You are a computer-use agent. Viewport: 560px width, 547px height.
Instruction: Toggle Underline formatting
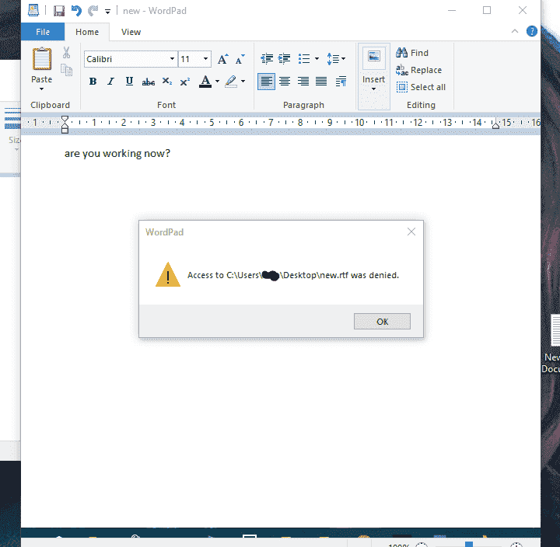point(129,82)
